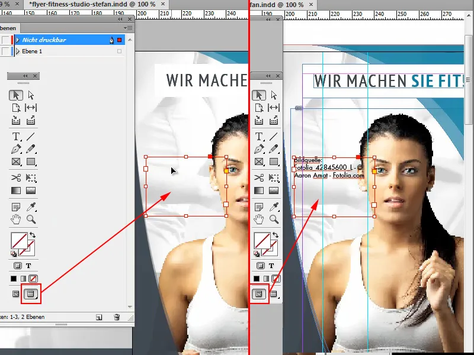The height and width of the screenshot is (355, 474).
Task: Click the swap fill and stroke arrow in left toolbox
Action: coord(33,235)
